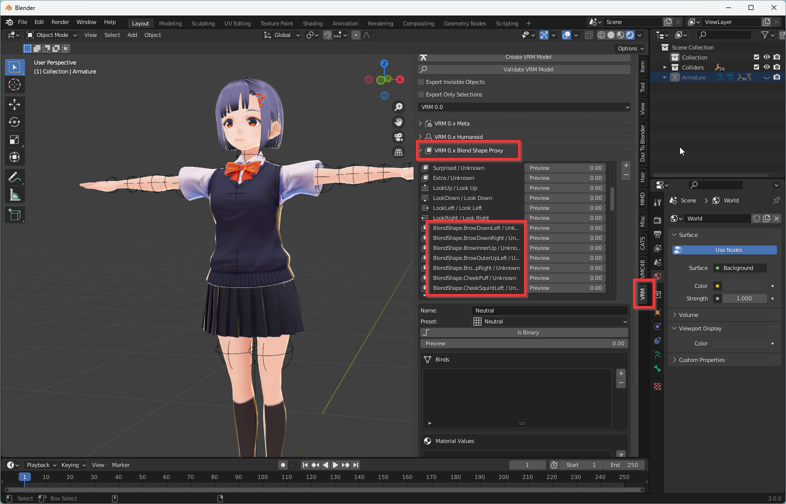Viewport: 786px width, 504px height.
Task: Select the Move tool in the toolbar
Action: (x=14, y=104)
